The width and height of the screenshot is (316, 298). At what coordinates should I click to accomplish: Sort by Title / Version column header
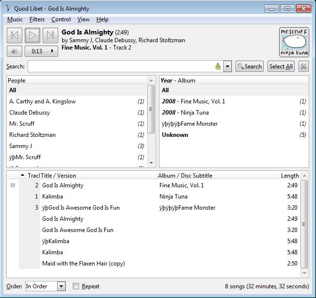click(x=99, y=176)
